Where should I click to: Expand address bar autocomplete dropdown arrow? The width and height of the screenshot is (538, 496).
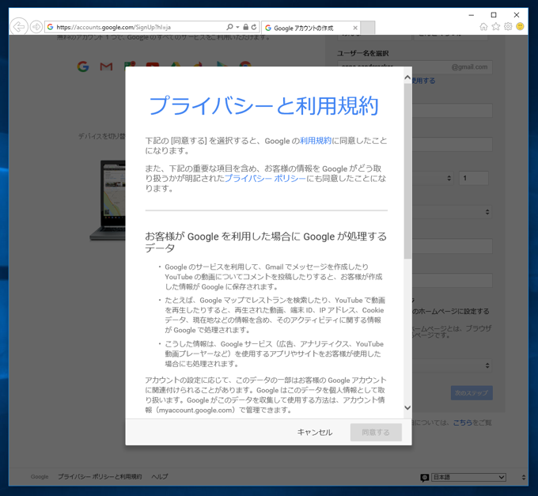237,27
